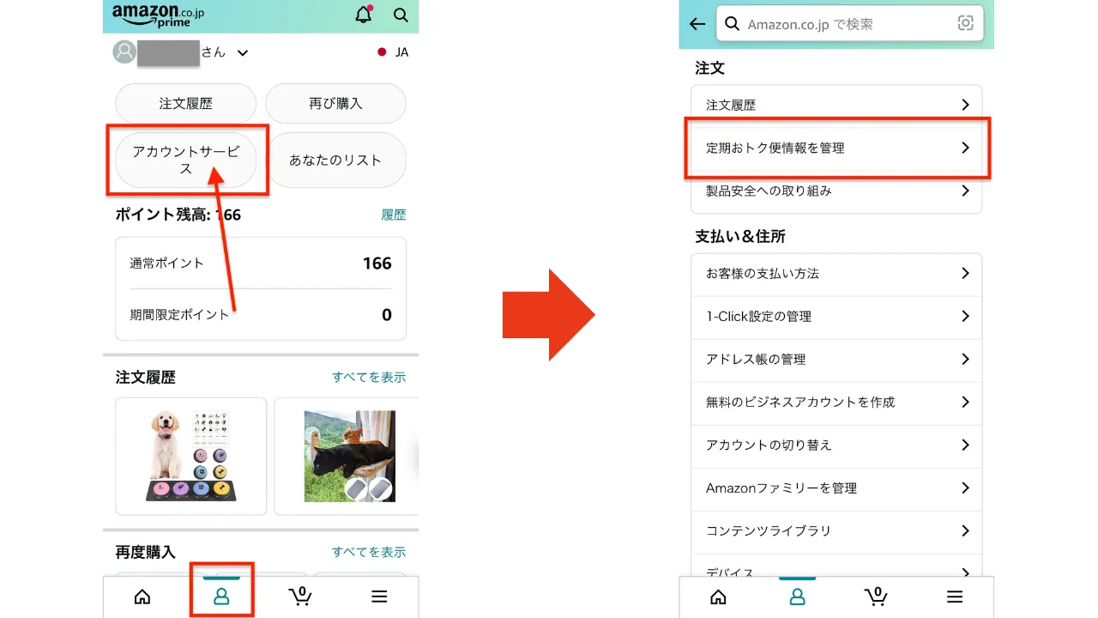Click the search magnifier icon on the home screen
Viewport: 1098px width, 618px height.
[x=400, y=15]
